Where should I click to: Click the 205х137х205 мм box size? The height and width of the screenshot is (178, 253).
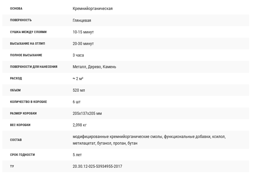point(87,113)
